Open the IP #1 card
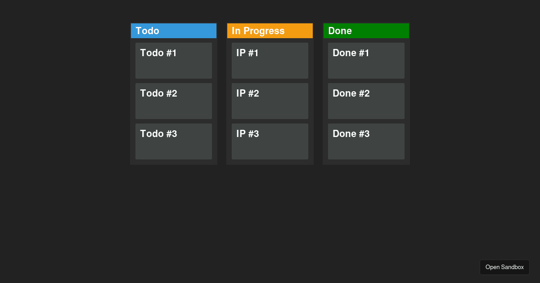 [x=270, y=60]
